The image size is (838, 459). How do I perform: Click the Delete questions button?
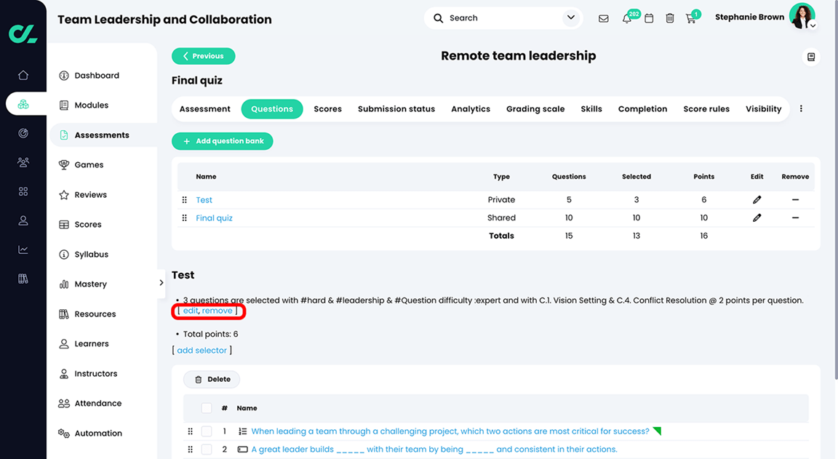pos(212,380)
